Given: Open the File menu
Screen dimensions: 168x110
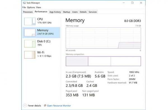Looking at the screenshot, I should coord(24,7).
